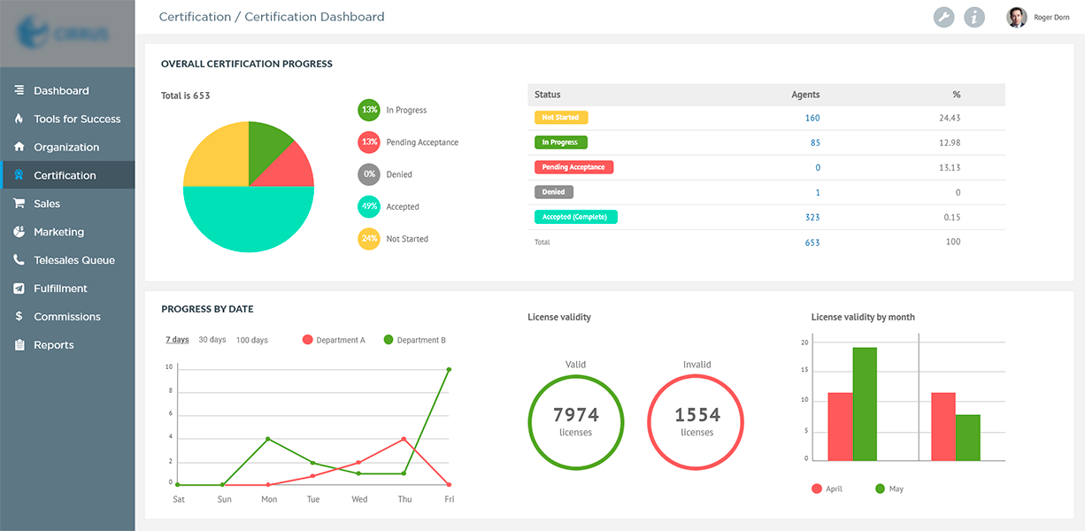Go to Dashboard in the sidebar

click(61, 90)
